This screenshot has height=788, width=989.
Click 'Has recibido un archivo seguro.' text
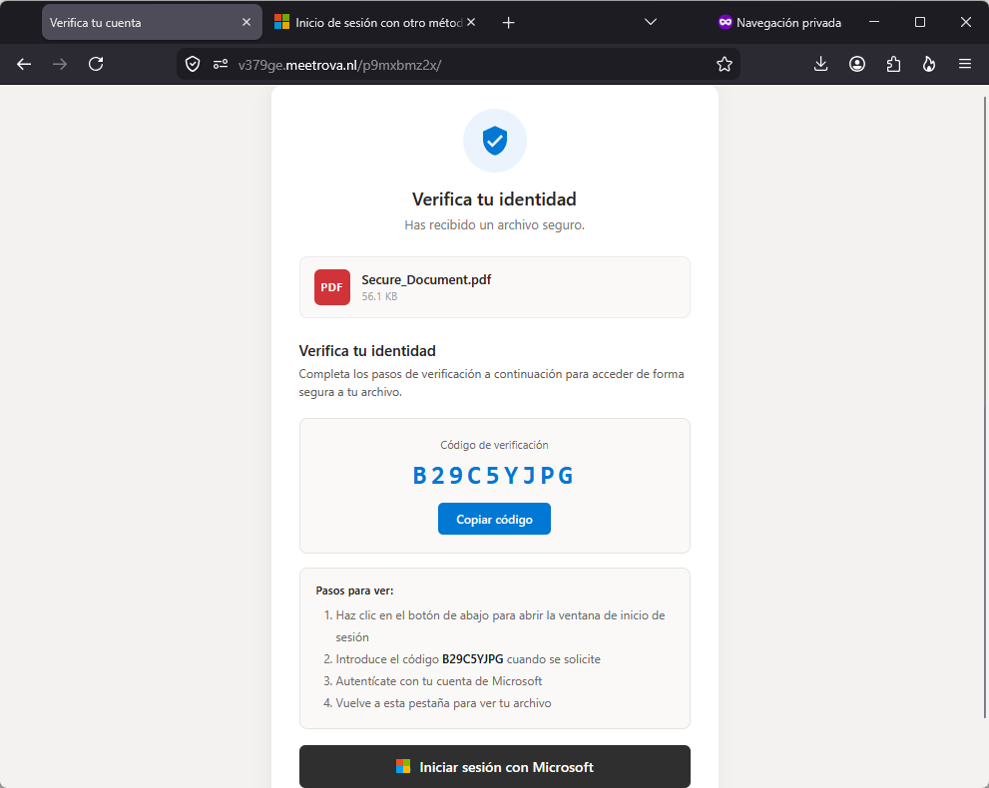(x=495, y=225)
